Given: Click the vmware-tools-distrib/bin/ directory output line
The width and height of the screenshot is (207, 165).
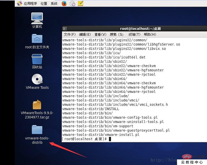Looking at the screenshot, I should pos(87,113).
